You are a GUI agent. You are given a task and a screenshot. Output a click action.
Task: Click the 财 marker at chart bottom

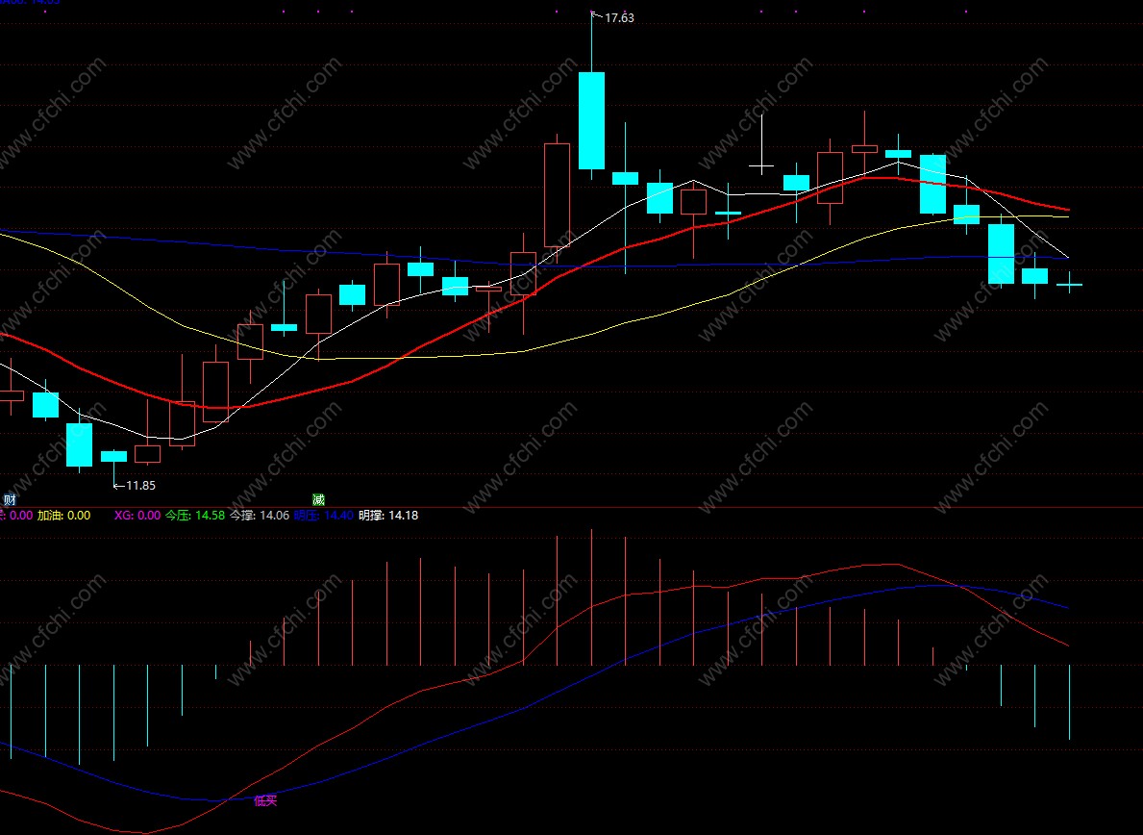(10, 500)
